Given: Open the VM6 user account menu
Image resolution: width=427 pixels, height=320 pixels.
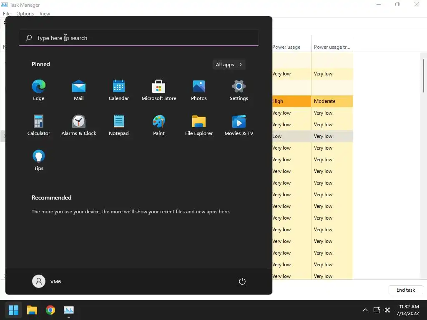Looking at the screenshot, I should (x=47, y=281).
